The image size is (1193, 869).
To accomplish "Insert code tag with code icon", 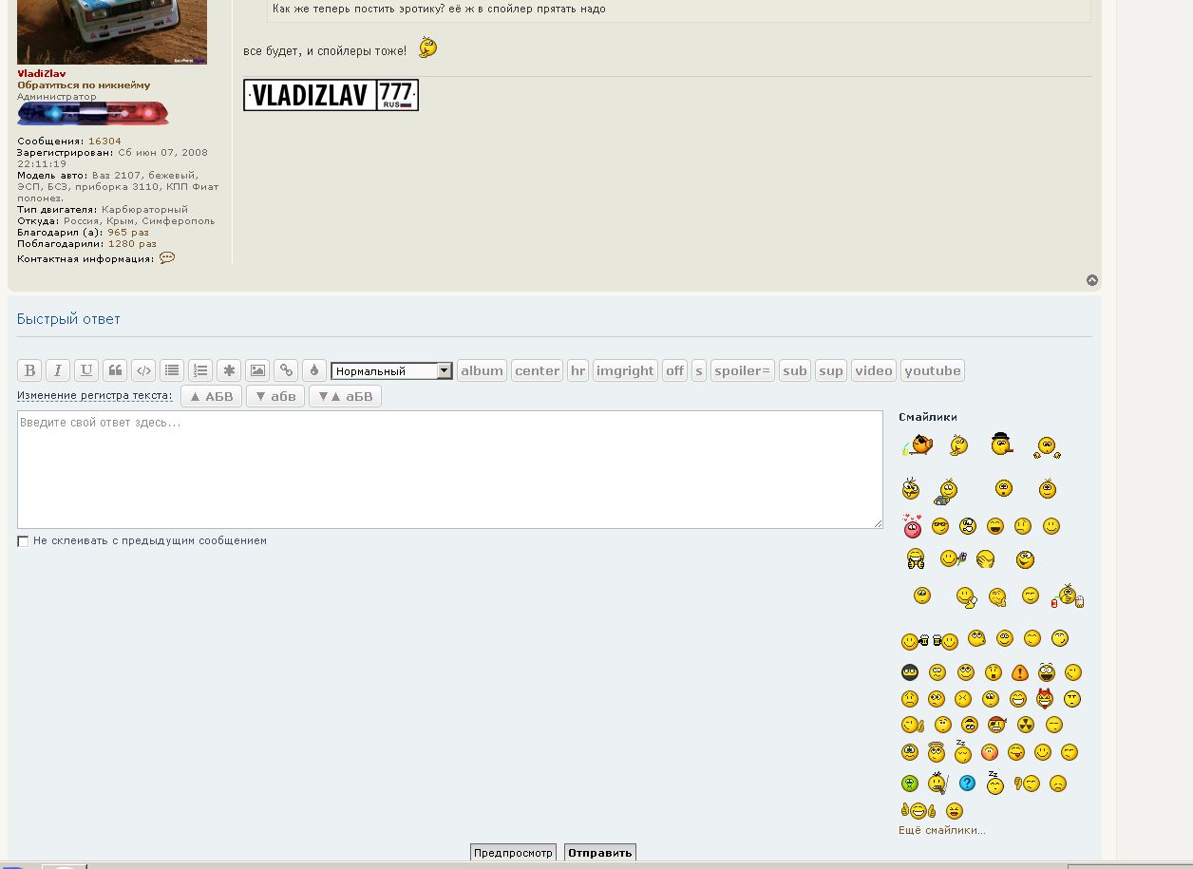I will click(143, 370).
